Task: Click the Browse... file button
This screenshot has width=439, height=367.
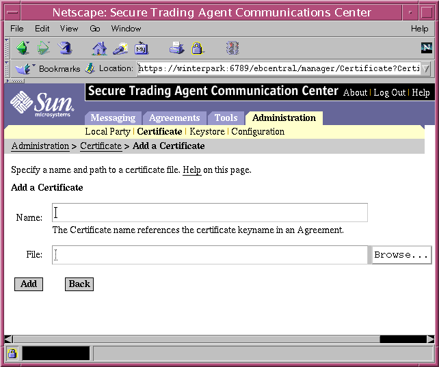Action: click(401, 255)
